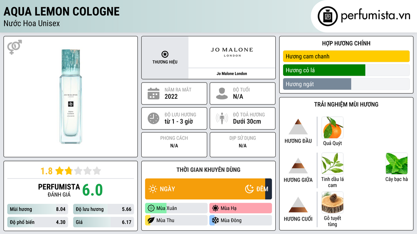Screen dimensions: 417x234
Task: Click the unisex gender symbol icon
Action: coord(15,47)
